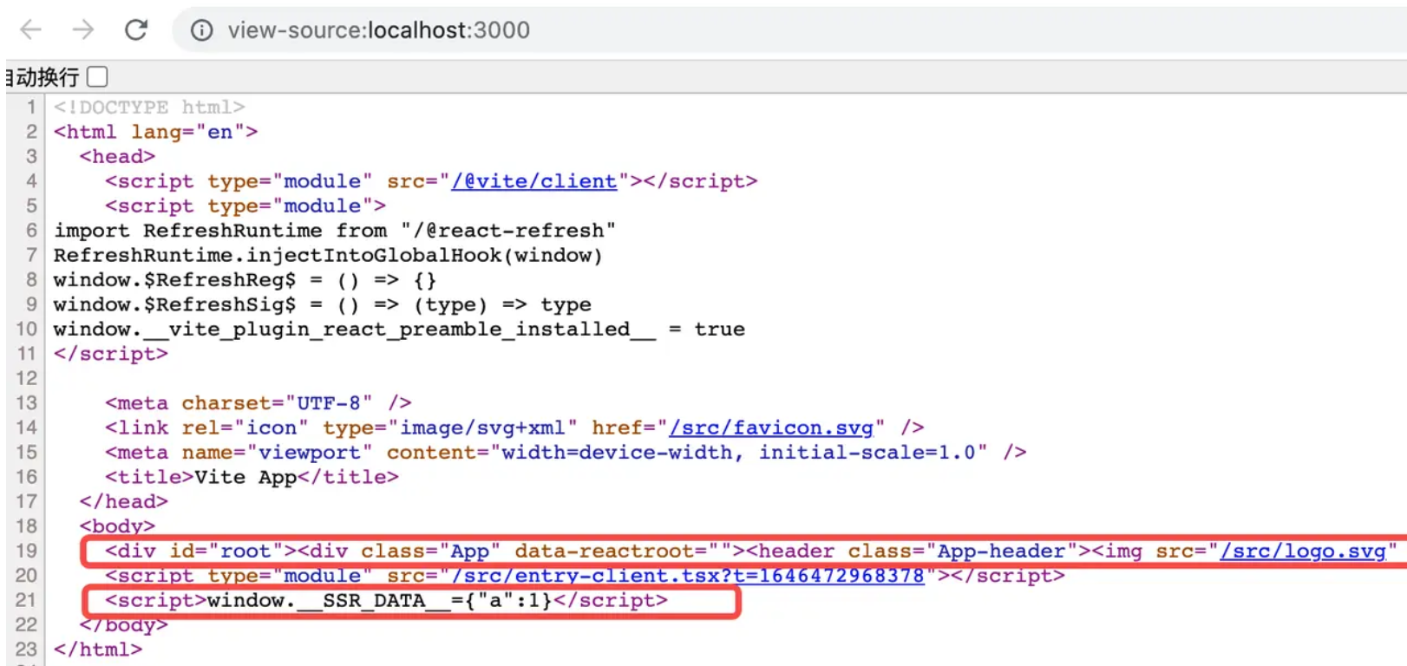Open the /src/favicon.svg link
1407x666 pixels.
771,428
